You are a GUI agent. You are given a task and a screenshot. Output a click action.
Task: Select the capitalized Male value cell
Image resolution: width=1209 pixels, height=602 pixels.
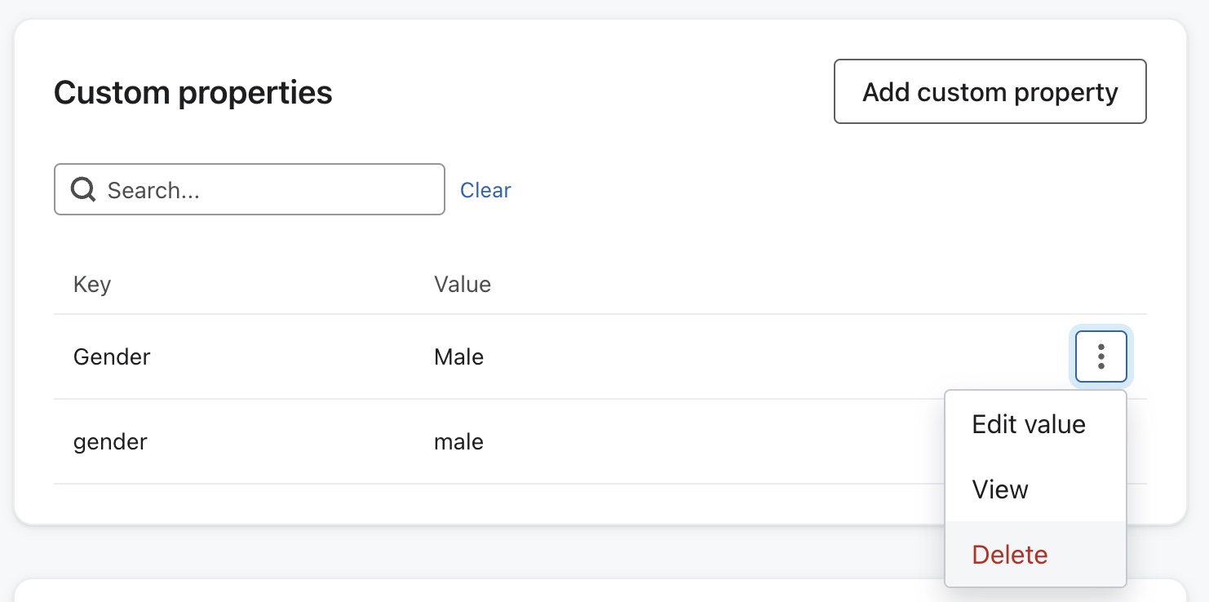458,356
